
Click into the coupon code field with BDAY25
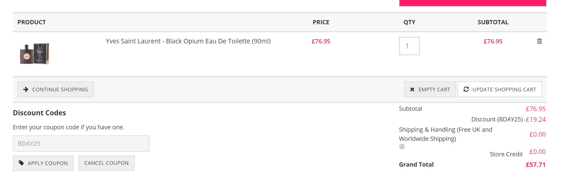click(x=81, y=144)
